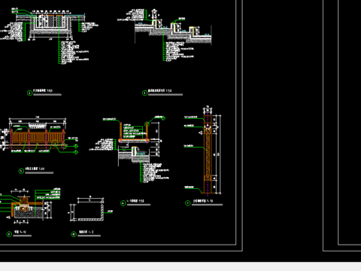361x271 pixels.
Task: Click the green circled marker numbered 2
Action: click(x=30, y=93)
